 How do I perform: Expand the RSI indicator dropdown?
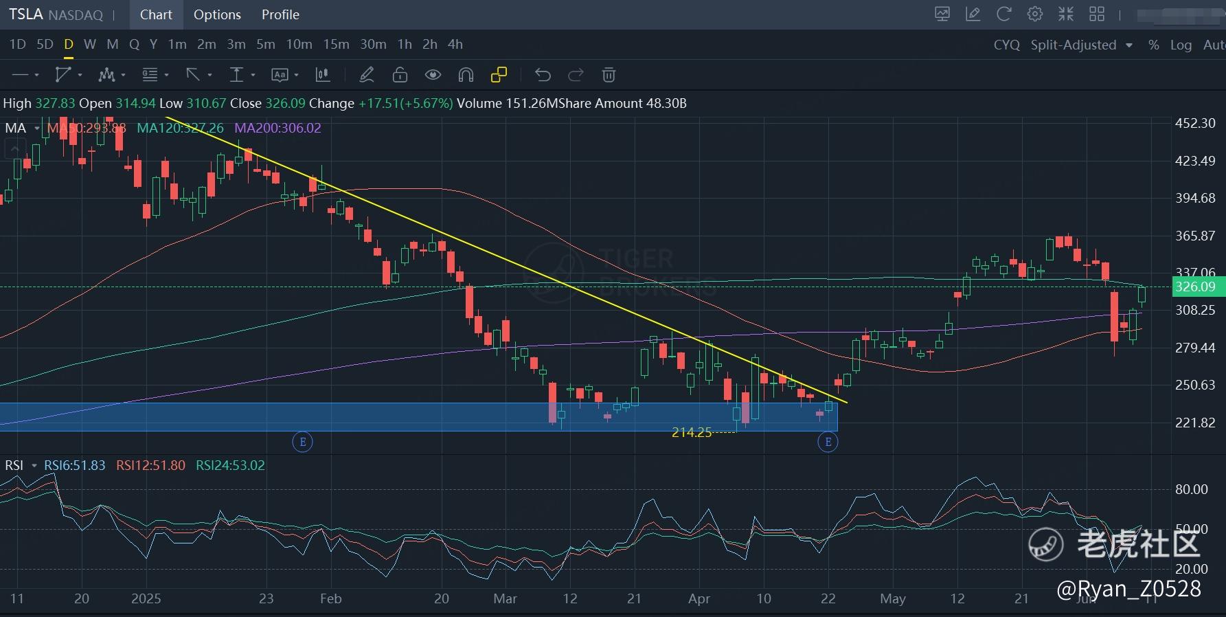[34, 466]
